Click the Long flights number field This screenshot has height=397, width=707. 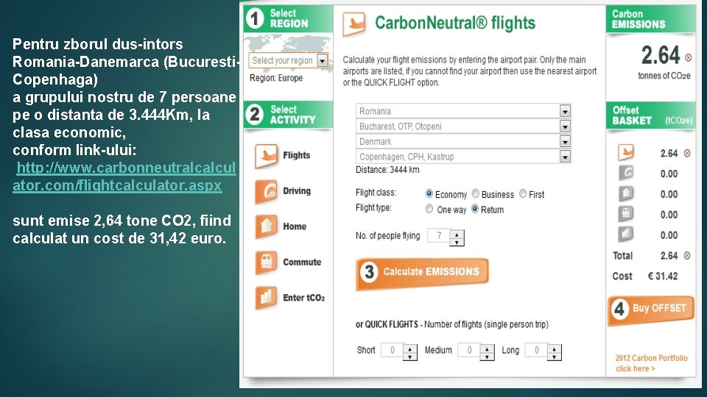click(537, 350)
